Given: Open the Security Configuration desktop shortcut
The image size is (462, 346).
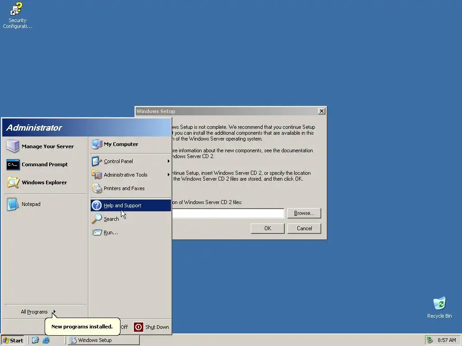Looking at the screenshot, I should [x=17, y=15].
